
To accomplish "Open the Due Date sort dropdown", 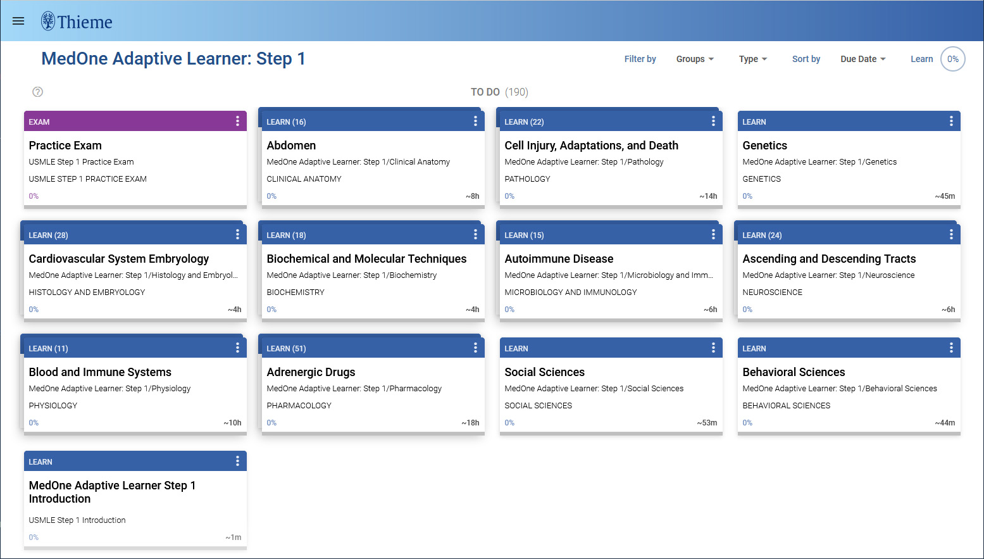I will (863, 59).
